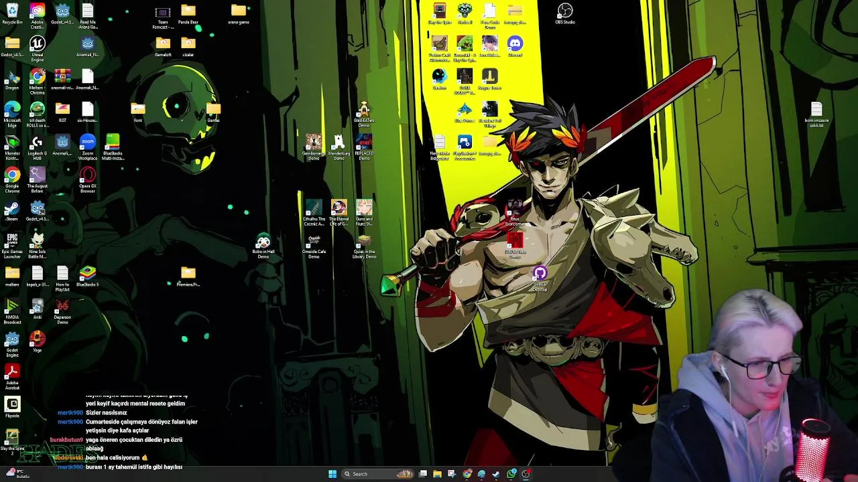Image resolution: width=858 pixels, height=482 pixels.
Task: Select the Nine Sols desktop shortcut
Action: 37,245
